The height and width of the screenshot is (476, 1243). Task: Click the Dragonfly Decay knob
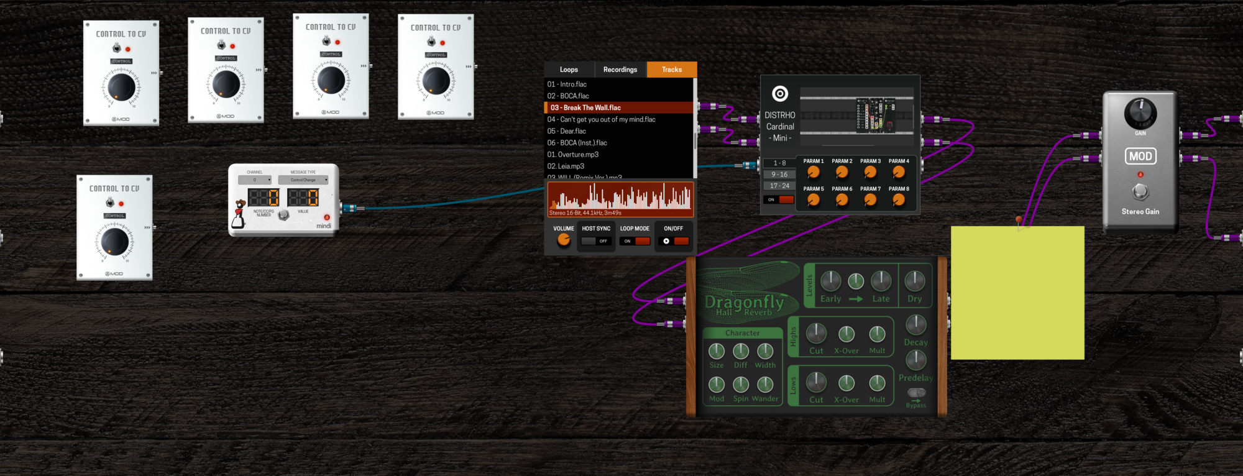(916, 325)
